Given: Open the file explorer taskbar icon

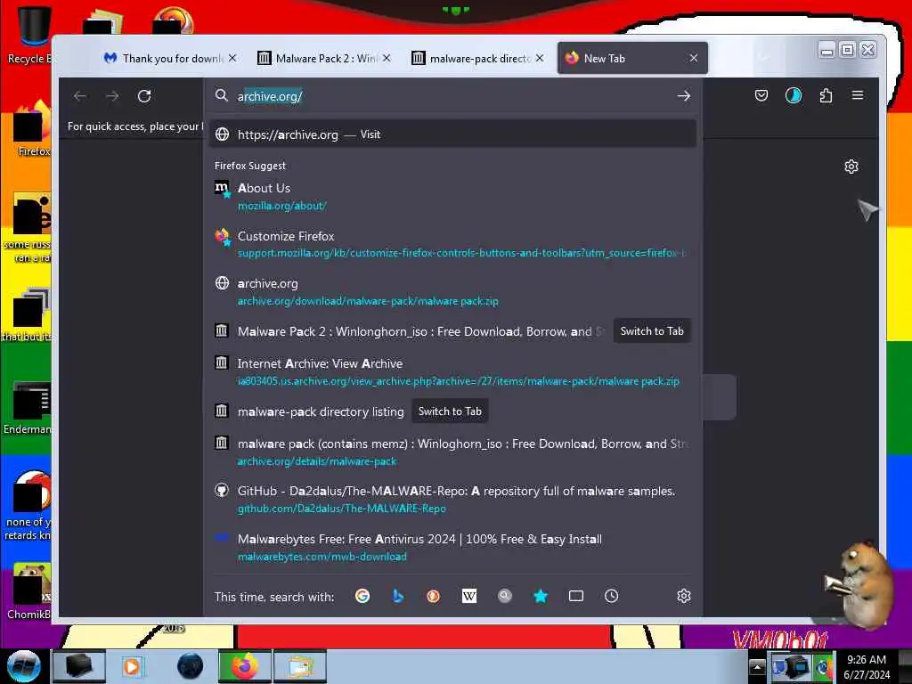Looking at the screenshot, I should point(299,666).
